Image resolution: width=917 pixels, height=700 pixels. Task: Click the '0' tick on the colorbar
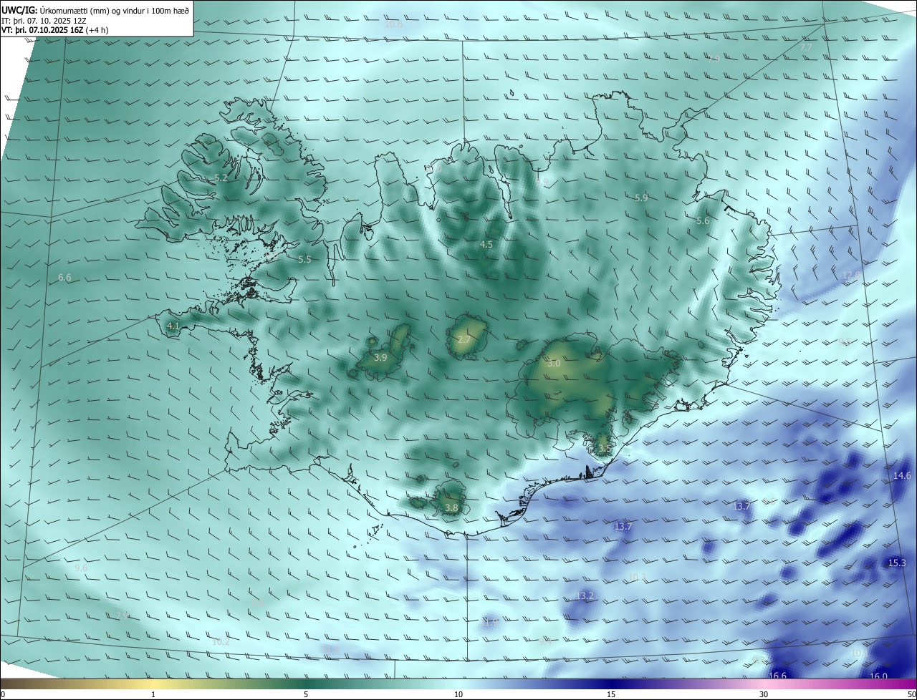coord(3,694)
